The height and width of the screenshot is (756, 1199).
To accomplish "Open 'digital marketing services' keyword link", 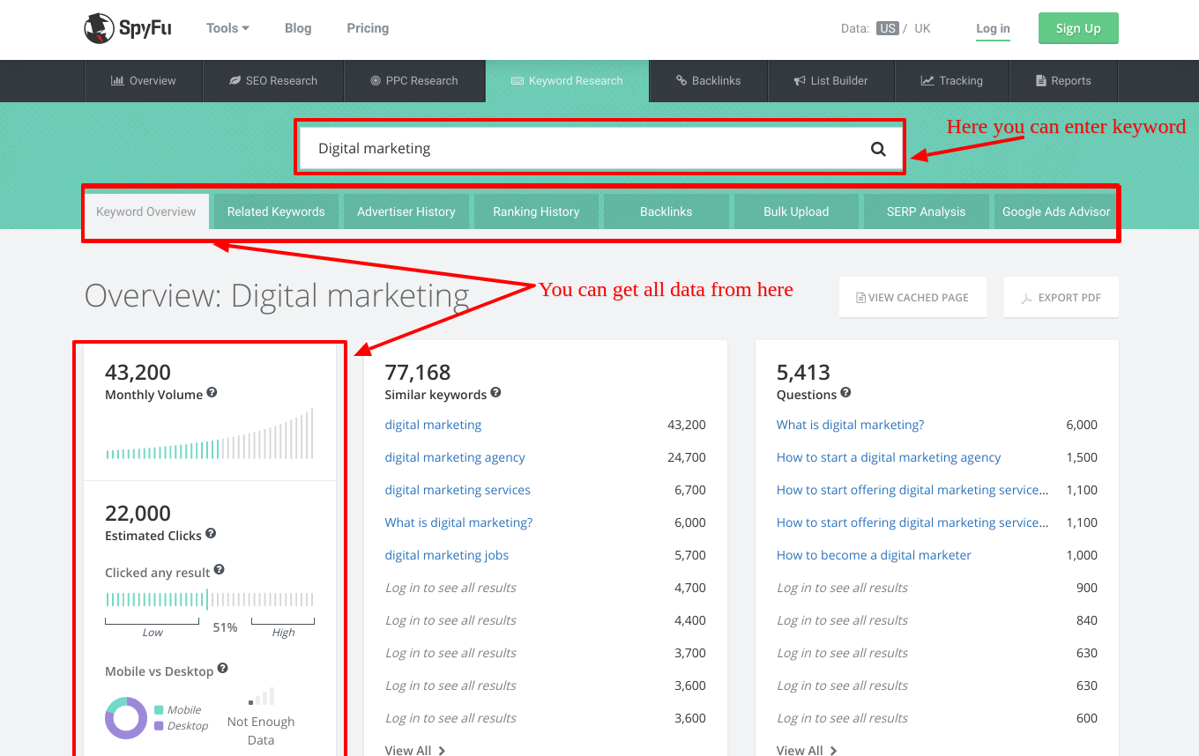I will [x=458, y=490].
